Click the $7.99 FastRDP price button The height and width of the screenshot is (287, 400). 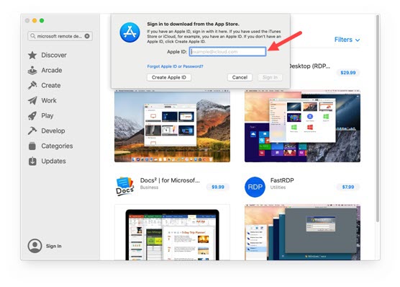(348, 187)
